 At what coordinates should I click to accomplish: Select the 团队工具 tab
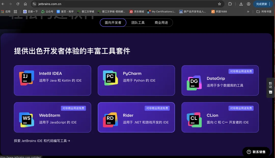(x=138, y=23)
